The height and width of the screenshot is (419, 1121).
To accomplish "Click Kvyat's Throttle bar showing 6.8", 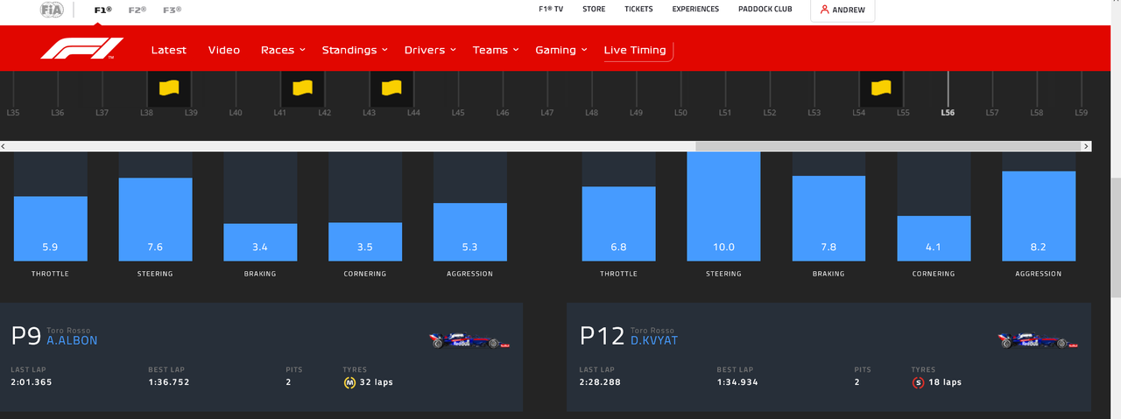I will [619, 224].
